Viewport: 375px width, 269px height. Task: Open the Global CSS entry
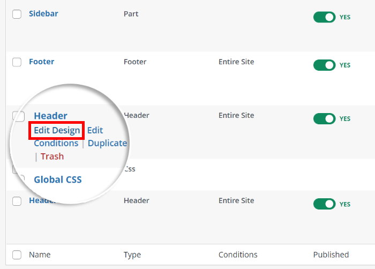[58, 180]
